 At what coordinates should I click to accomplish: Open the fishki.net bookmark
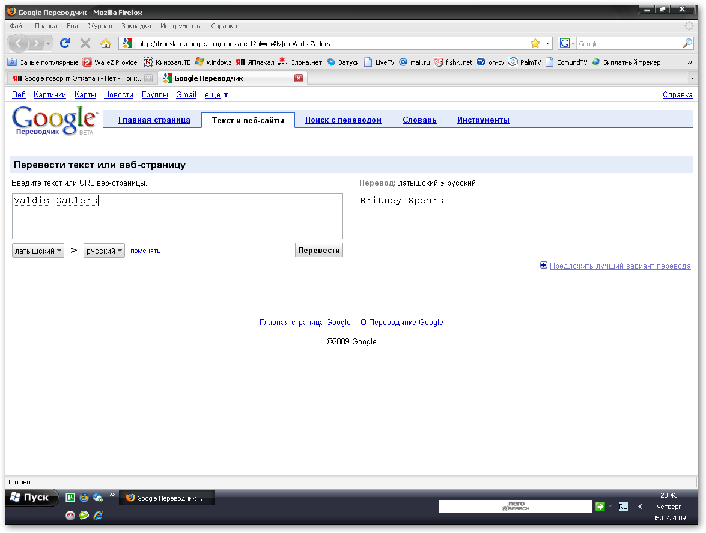(x=454, y=62)
